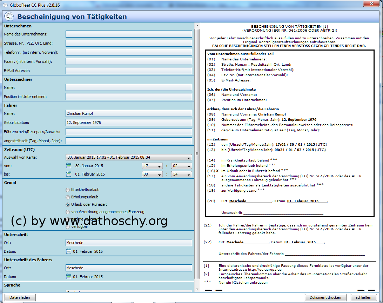Open the 'bis' minute dropdown showing 34
The image size is (383, 303).
coord(181,174)
